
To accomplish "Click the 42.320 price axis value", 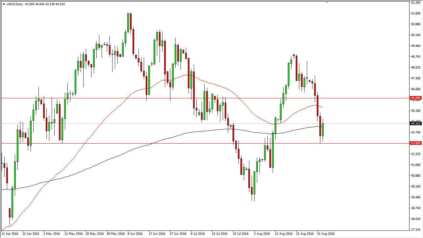I will coord(416,154).
